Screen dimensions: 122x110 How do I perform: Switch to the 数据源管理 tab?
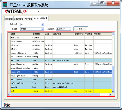pos(19,19)
